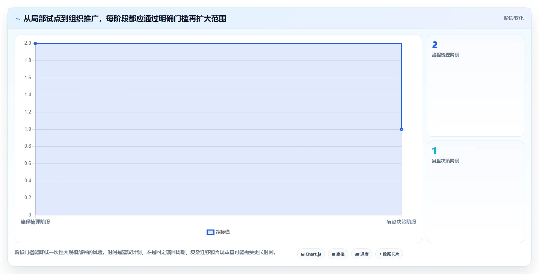Click the 阶段变化 label in the header
Viewport: 539px width, 274px height.
513,18
